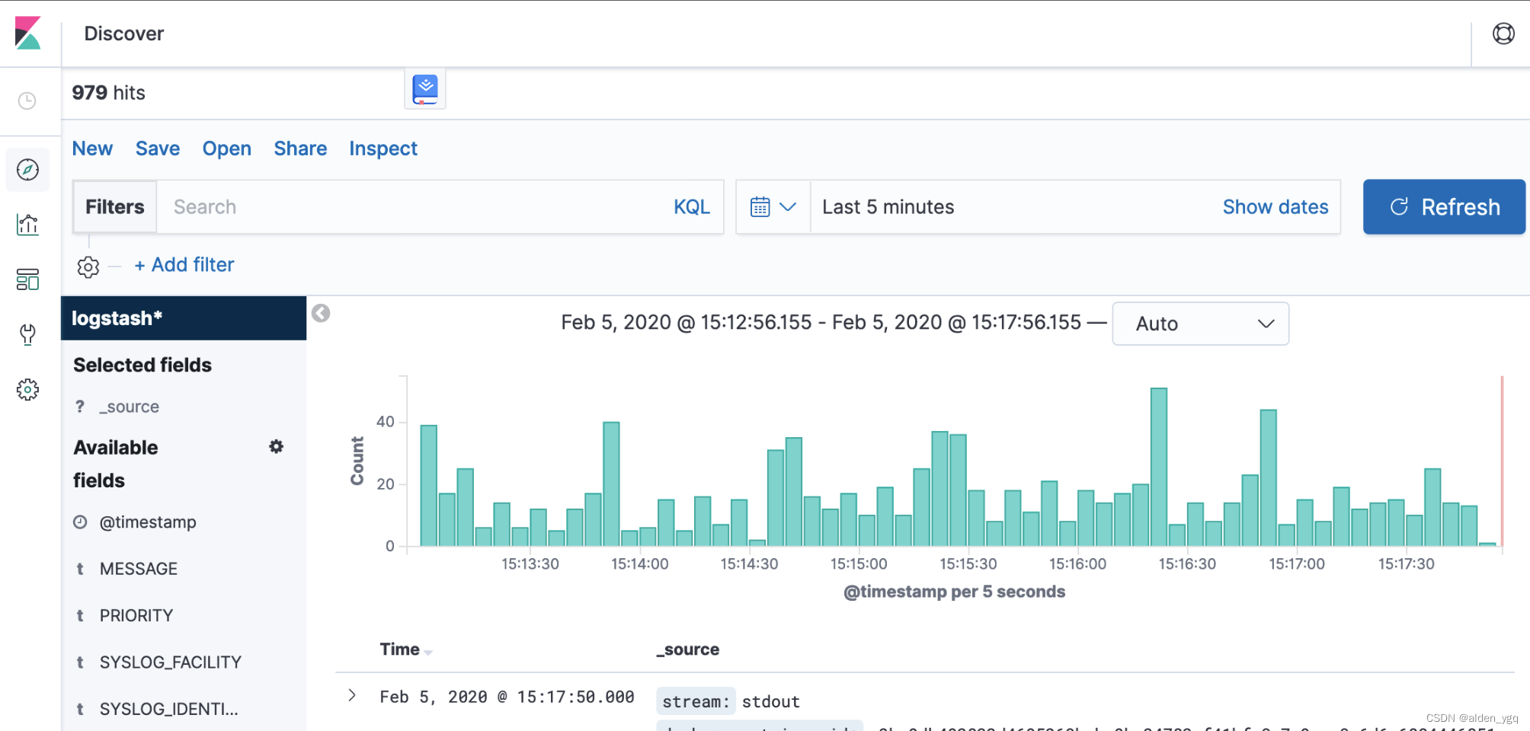This screenshot has width=1530, height=731.
Task: Expand the first log document row
Action: point(353,694)
